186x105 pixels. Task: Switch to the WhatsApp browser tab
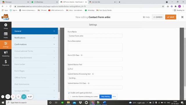click(x=44, y=2)
